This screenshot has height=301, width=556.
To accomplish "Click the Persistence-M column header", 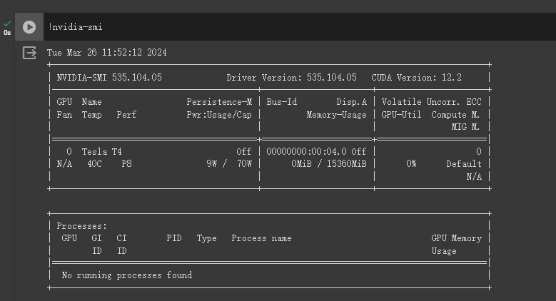I will [x=219, y=102].
